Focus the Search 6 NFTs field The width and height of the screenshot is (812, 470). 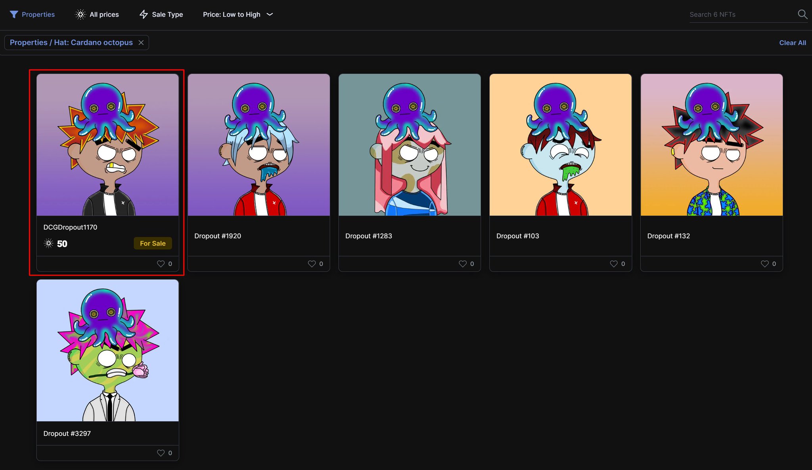pos(741,15)
